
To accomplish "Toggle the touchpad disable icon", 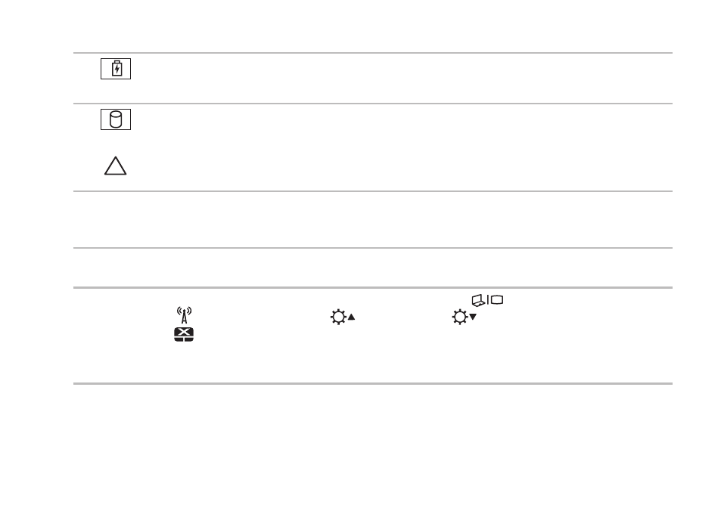I will point(184,335).
